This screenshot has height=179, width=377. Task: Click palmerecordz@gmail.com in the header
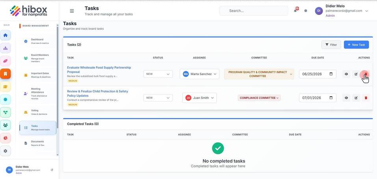[344, 11]
